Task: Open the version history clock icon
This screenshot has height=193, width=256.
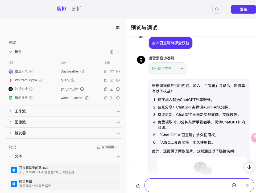Action: (x=217, y=9)
